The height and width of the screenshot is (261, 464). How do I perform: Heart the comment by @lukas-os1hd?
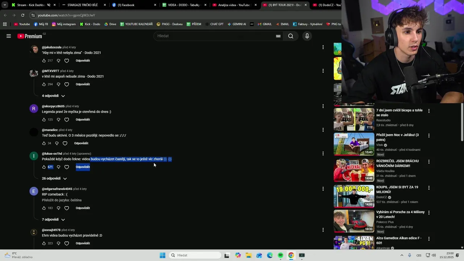[67, 167]
